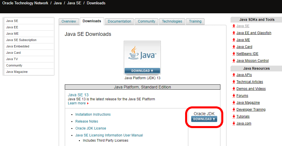Click the red arrow icon beside Java Mission Control

(234, 61)
